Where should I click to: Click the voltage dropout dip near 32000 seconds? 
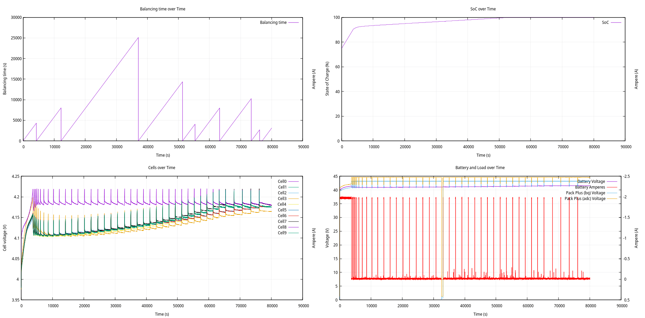point(442,297)
